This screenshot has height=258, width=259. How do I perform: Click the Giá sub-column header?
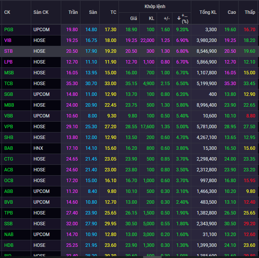[134, 18]
